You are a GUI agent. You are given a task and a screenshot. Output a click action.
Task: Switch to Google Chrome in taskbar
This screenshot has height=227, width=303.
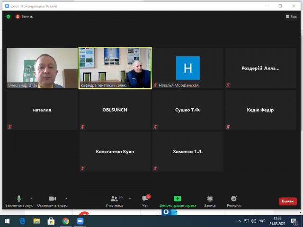tap(65, 221)
